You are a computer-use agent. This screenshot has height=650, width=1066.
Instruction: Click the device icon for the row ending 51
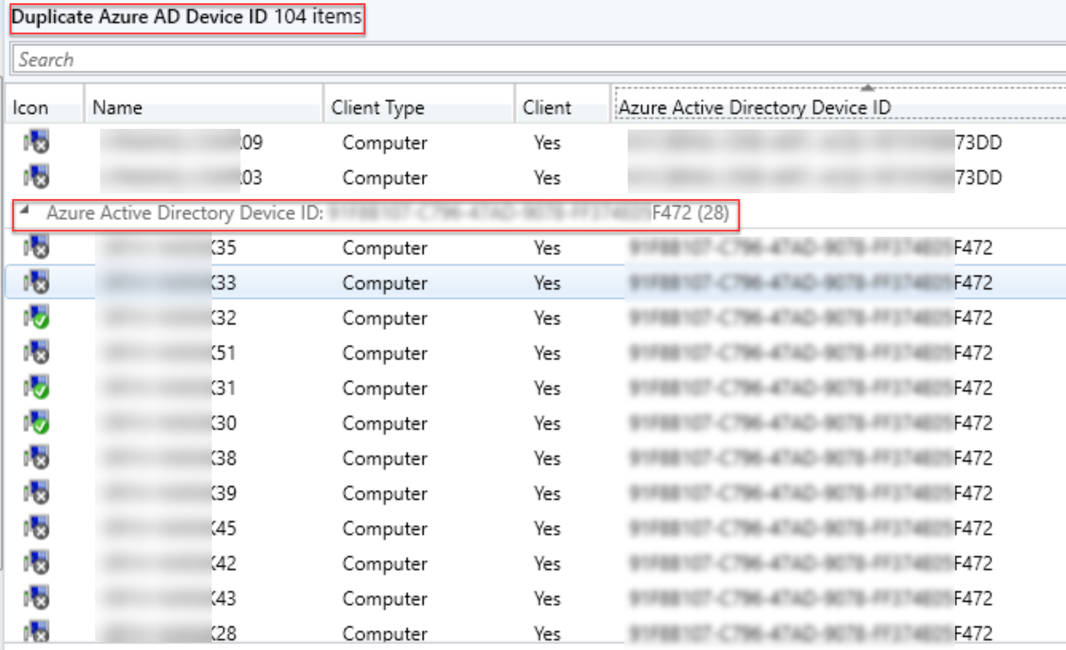click(x=36, y=352)
